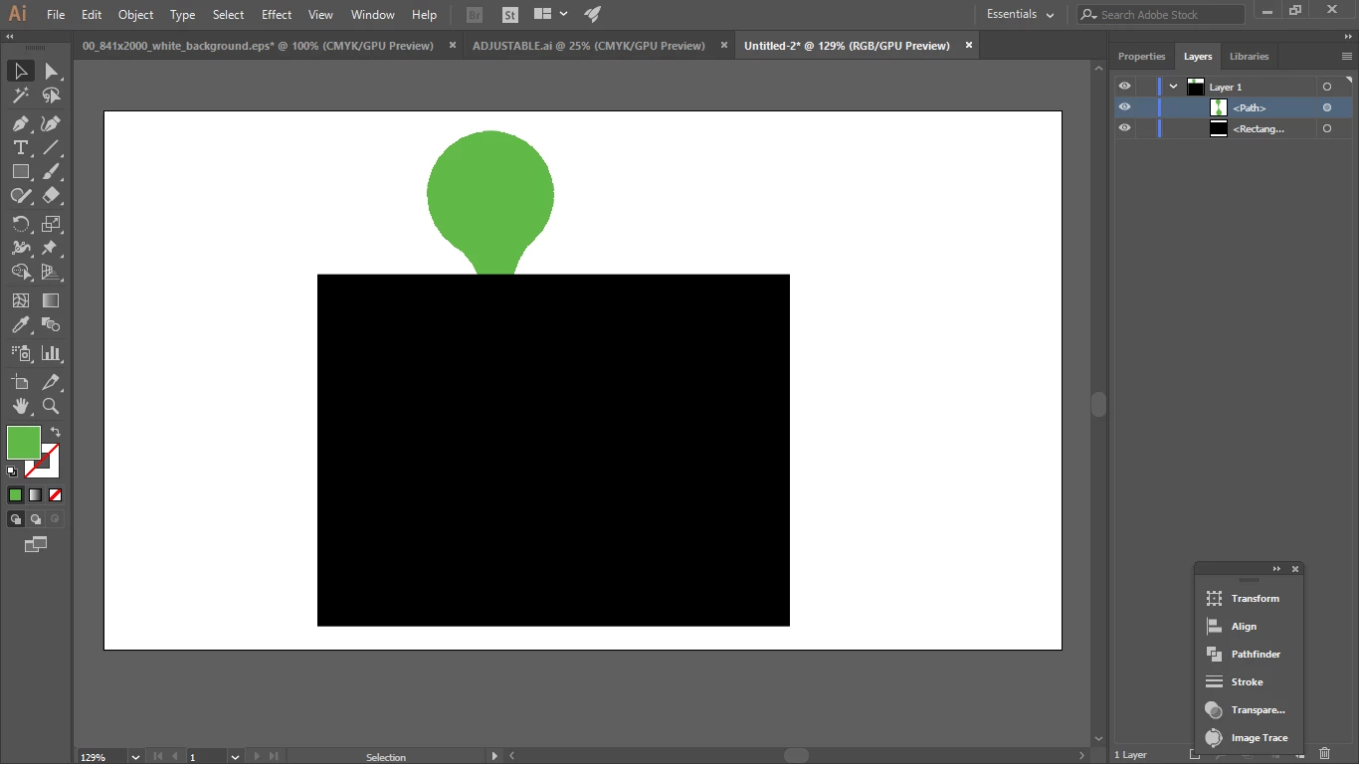Screen dimensions: 1359x764
Task: Open the artboard number dropdown
Action: pyautogui.click(x=235, y=757)
